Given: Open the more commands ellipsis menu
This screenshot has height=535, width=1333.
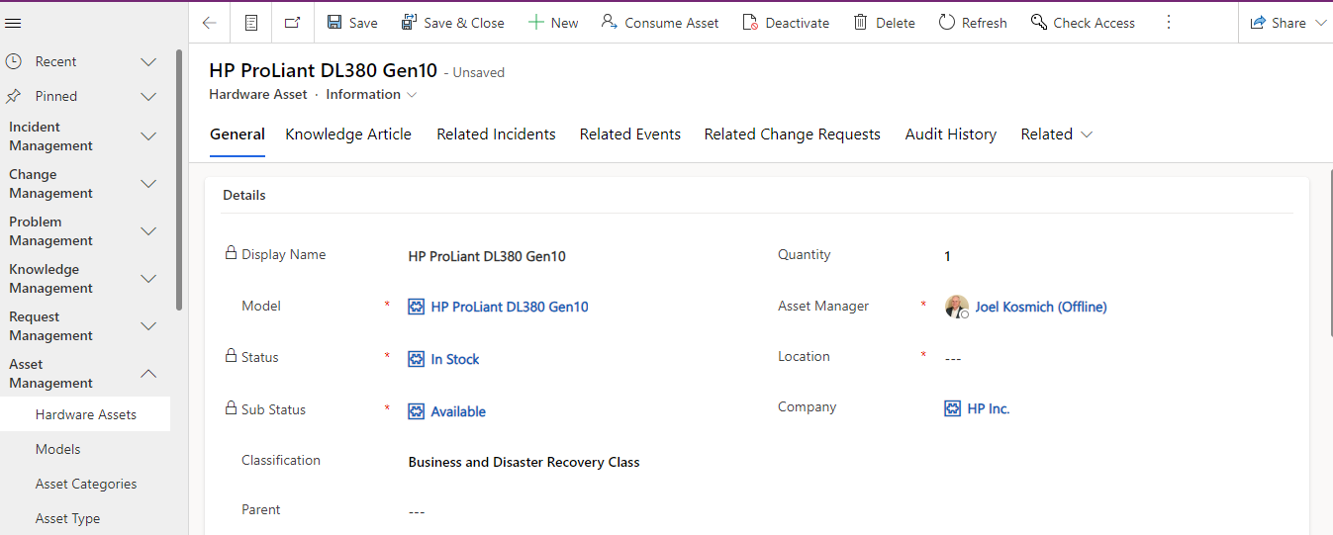Looking at the screenshot, I should [1169, 22].
